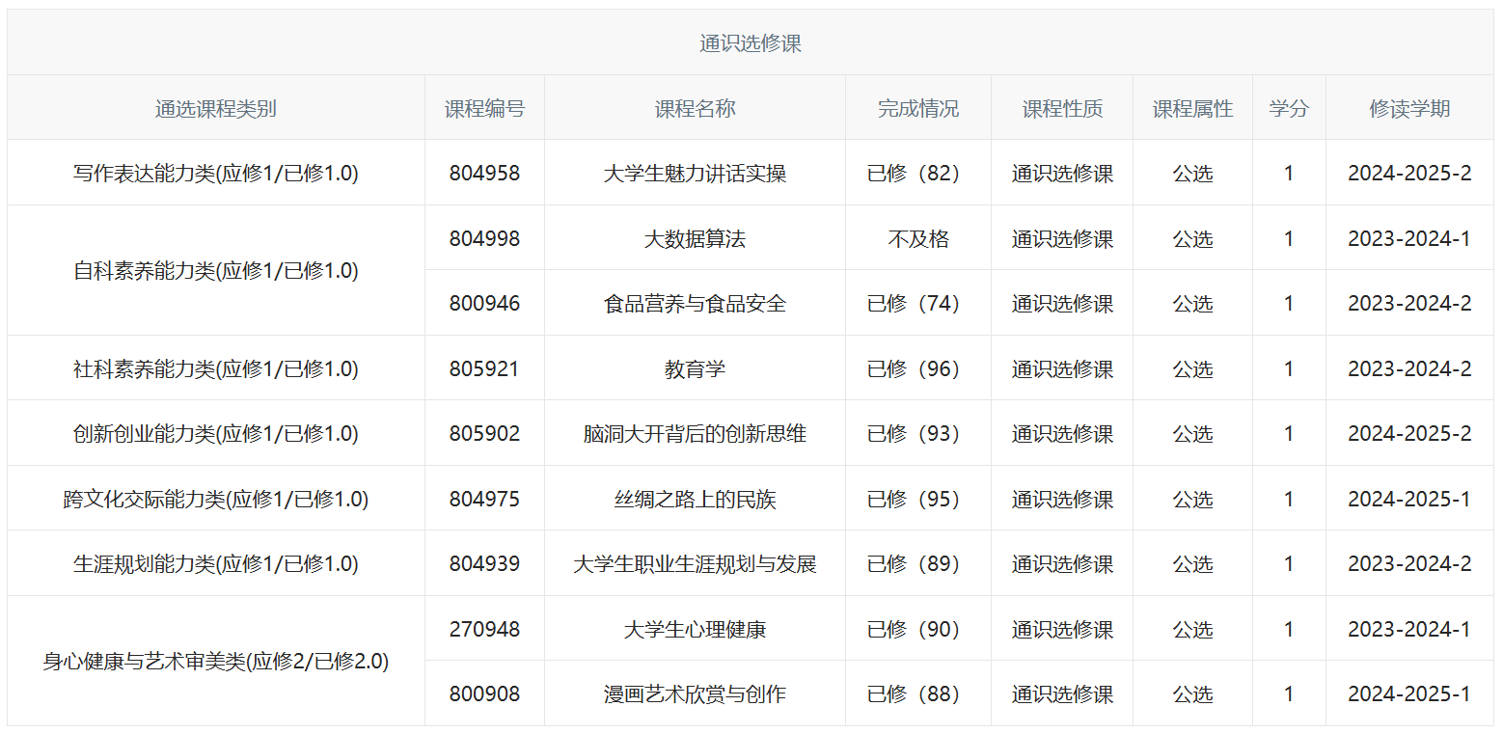The height and width of the screenshot is (734, 1503).
Task: Click the 通选课程类别 column header
Action: point(215,108)
